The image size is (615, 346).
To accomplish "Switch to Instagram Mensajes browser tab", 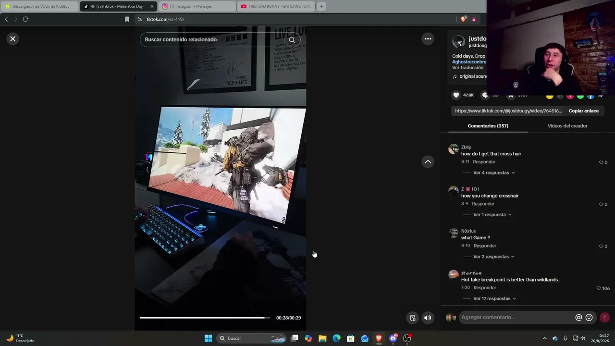I will 197,6.
